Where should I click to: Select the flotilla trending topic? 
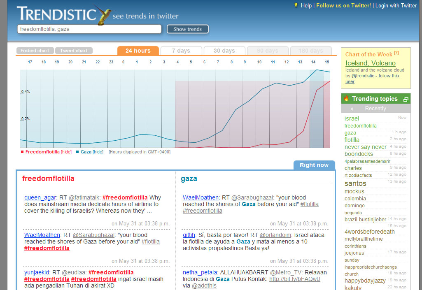[x=352, y=140]
